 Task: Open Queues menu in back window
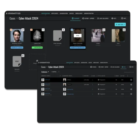point(71,13)
